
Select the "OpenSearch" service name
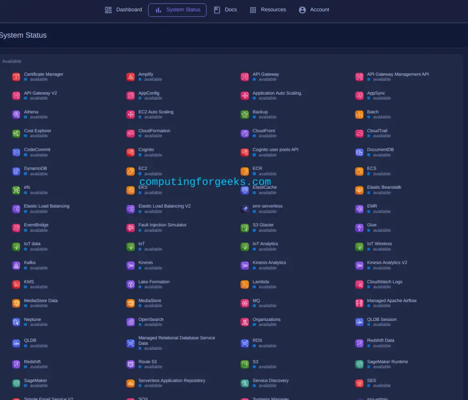point(151,320)
